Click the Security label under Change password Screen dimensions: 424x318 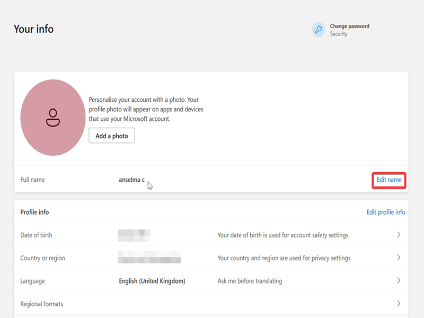point(339,34)
